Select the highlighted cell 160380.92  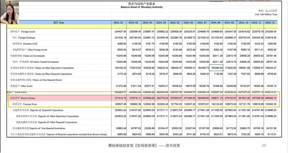pos(216,68)
